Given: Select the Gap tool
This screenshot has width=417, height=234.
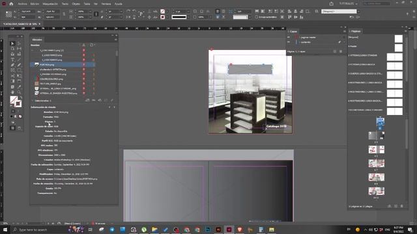Looking at the screenshot, I should [x=19, y=49].
